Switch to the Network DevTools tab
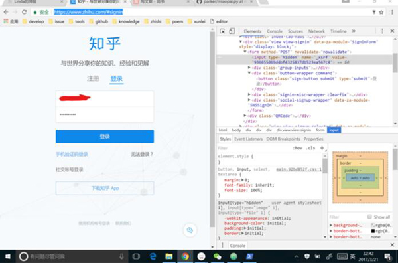Image resolution: width=398 pixels, height=263 pixels. [x=316, y=31]
